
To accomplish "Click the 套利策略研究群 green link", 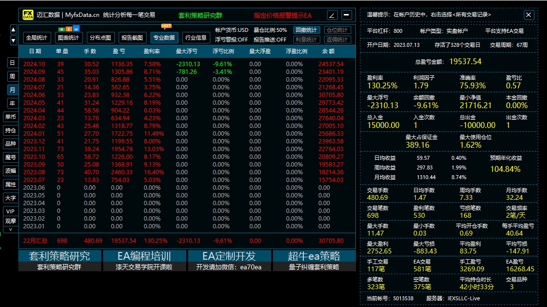I will click(200, 15).
